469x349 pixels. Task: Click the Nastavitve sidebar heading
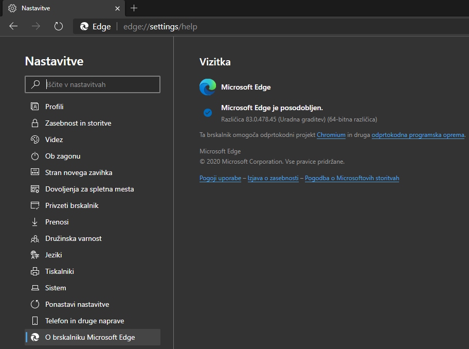54,61
